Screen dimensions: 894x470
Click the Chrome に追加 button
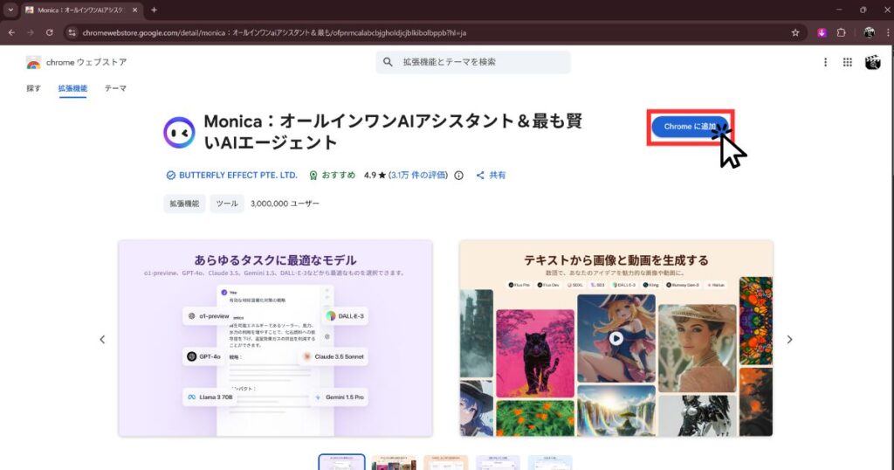click(690, 128)
